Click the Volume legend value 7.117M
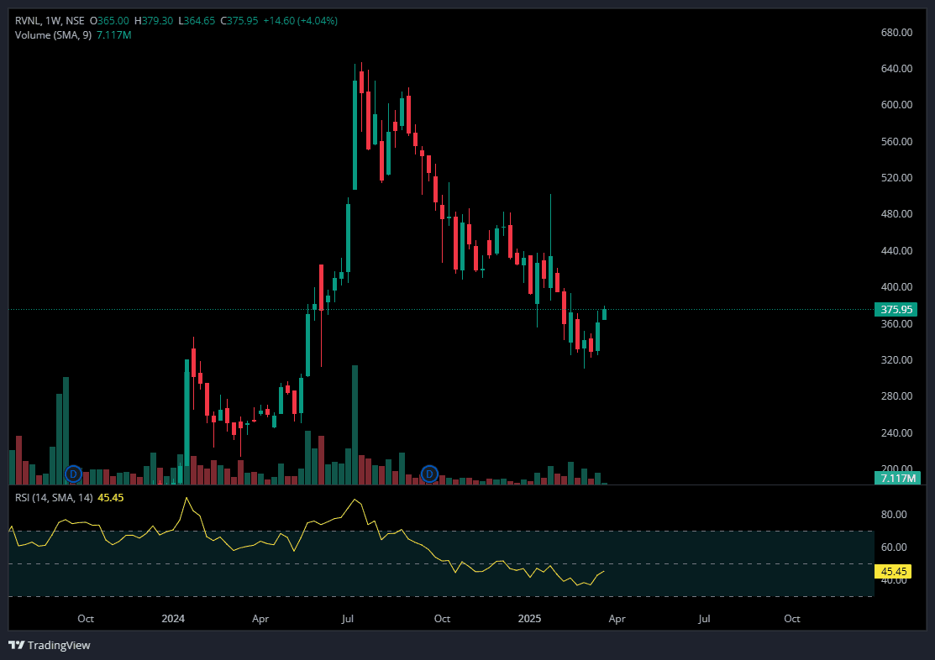 point(114,35)
